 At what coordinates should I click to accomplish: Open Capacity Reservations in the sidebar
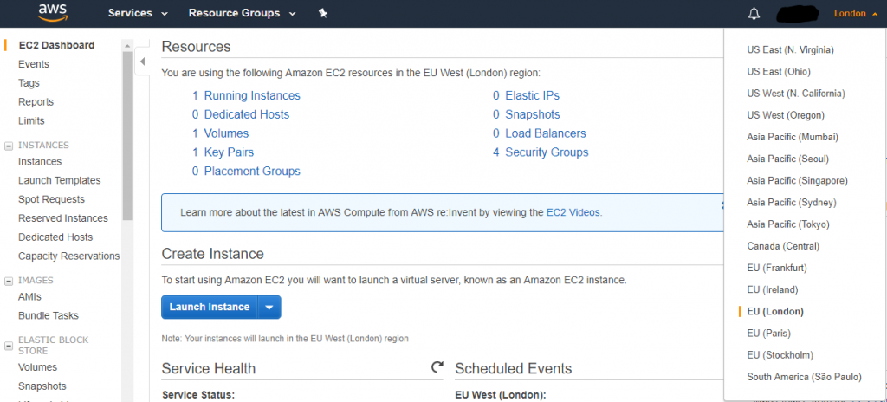(69, 256)
